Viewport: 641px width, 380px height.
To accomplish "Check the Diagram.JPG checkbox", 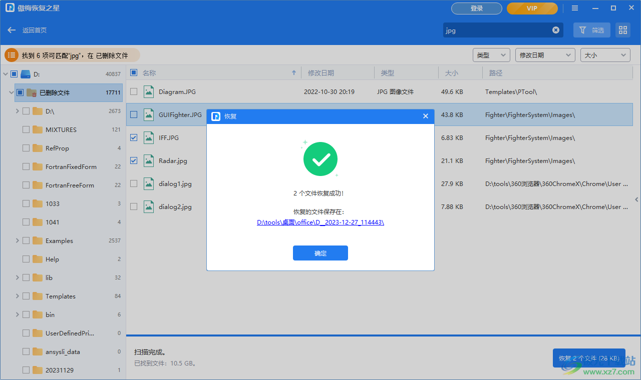I will pyautogui.click(x=134, y=91).
